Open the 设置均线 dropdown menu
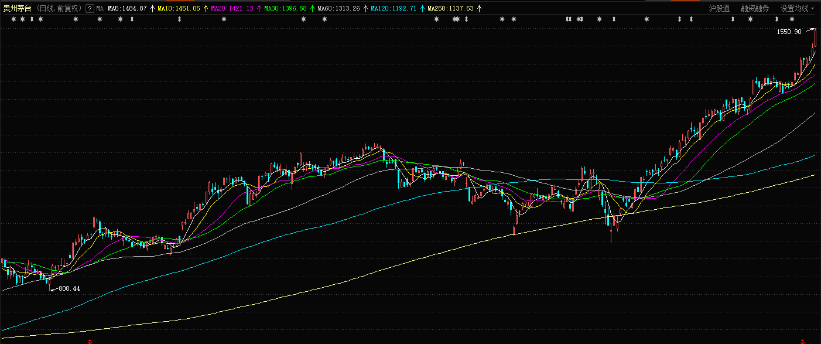The image size is (821, 344). pyautogui.click(x=797, y=9)
